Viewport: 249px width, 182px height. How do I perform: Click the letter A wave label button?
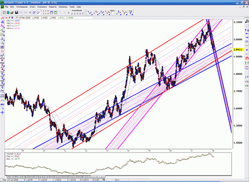(x=69, y=13)
